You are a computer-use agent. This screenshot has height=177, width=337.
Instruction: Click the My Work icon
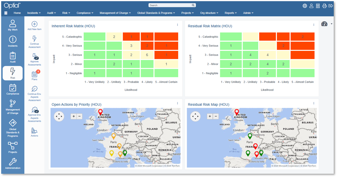tap(12, 25)
